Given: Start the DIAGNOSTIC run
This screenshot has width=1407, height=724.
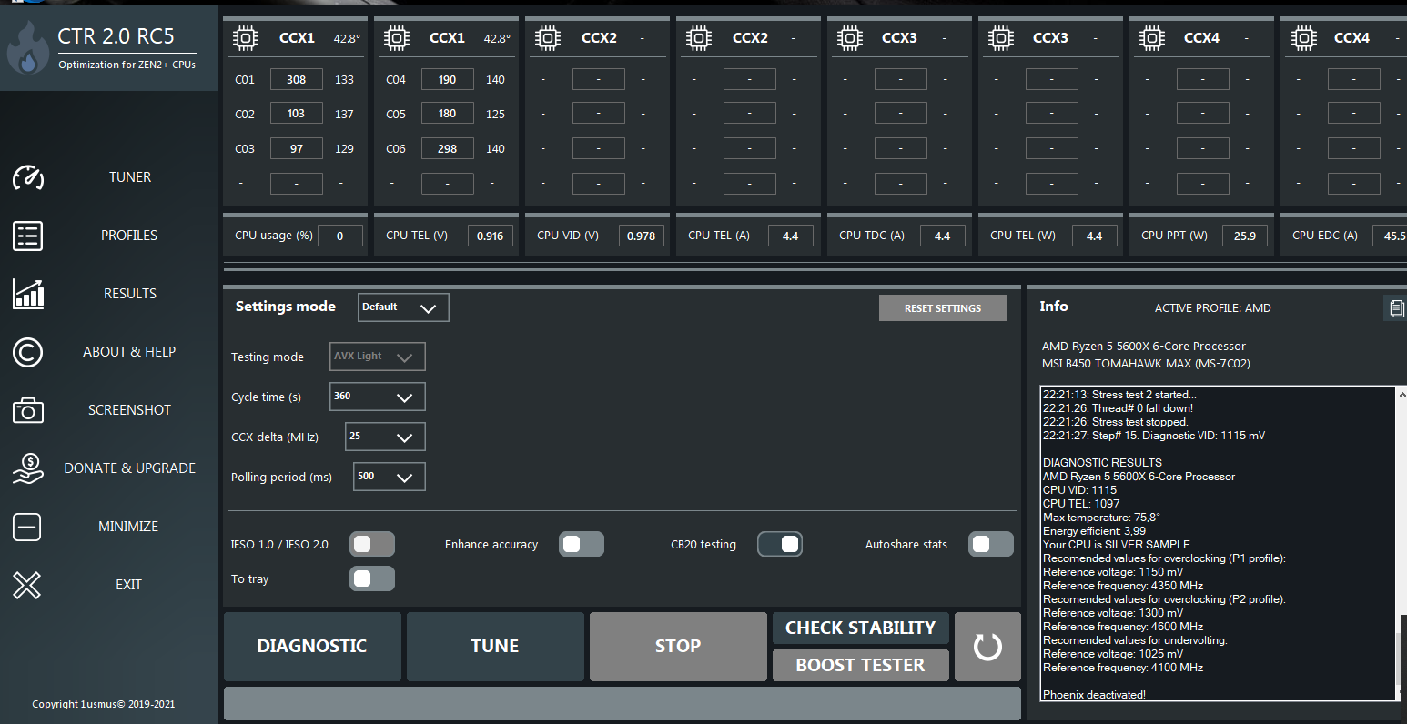Looking at the screenshot, I should click(312, 647).
